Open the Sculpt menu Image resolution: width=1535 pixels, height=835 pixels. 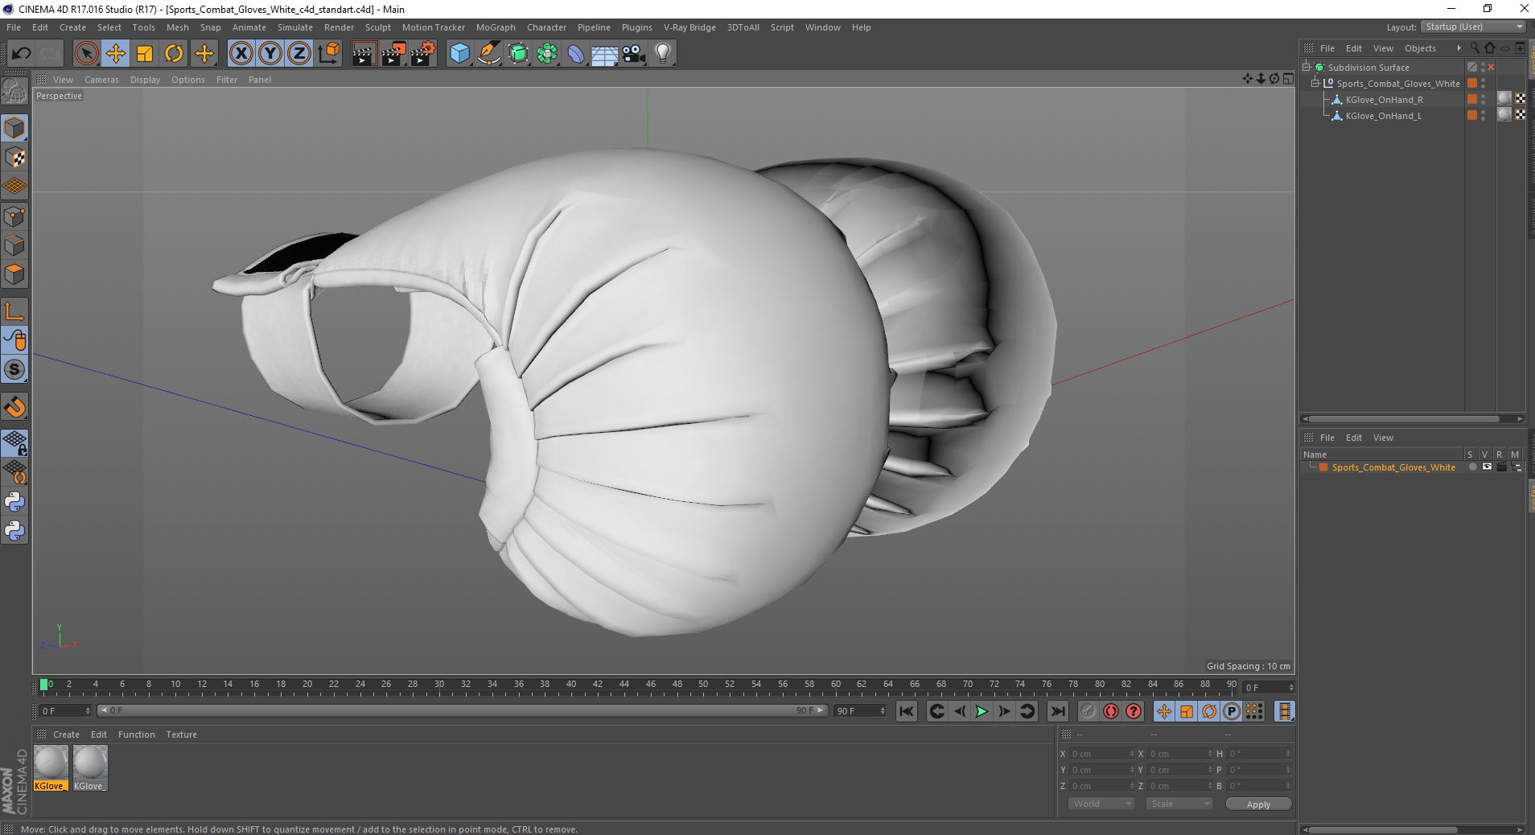[377, 27]
